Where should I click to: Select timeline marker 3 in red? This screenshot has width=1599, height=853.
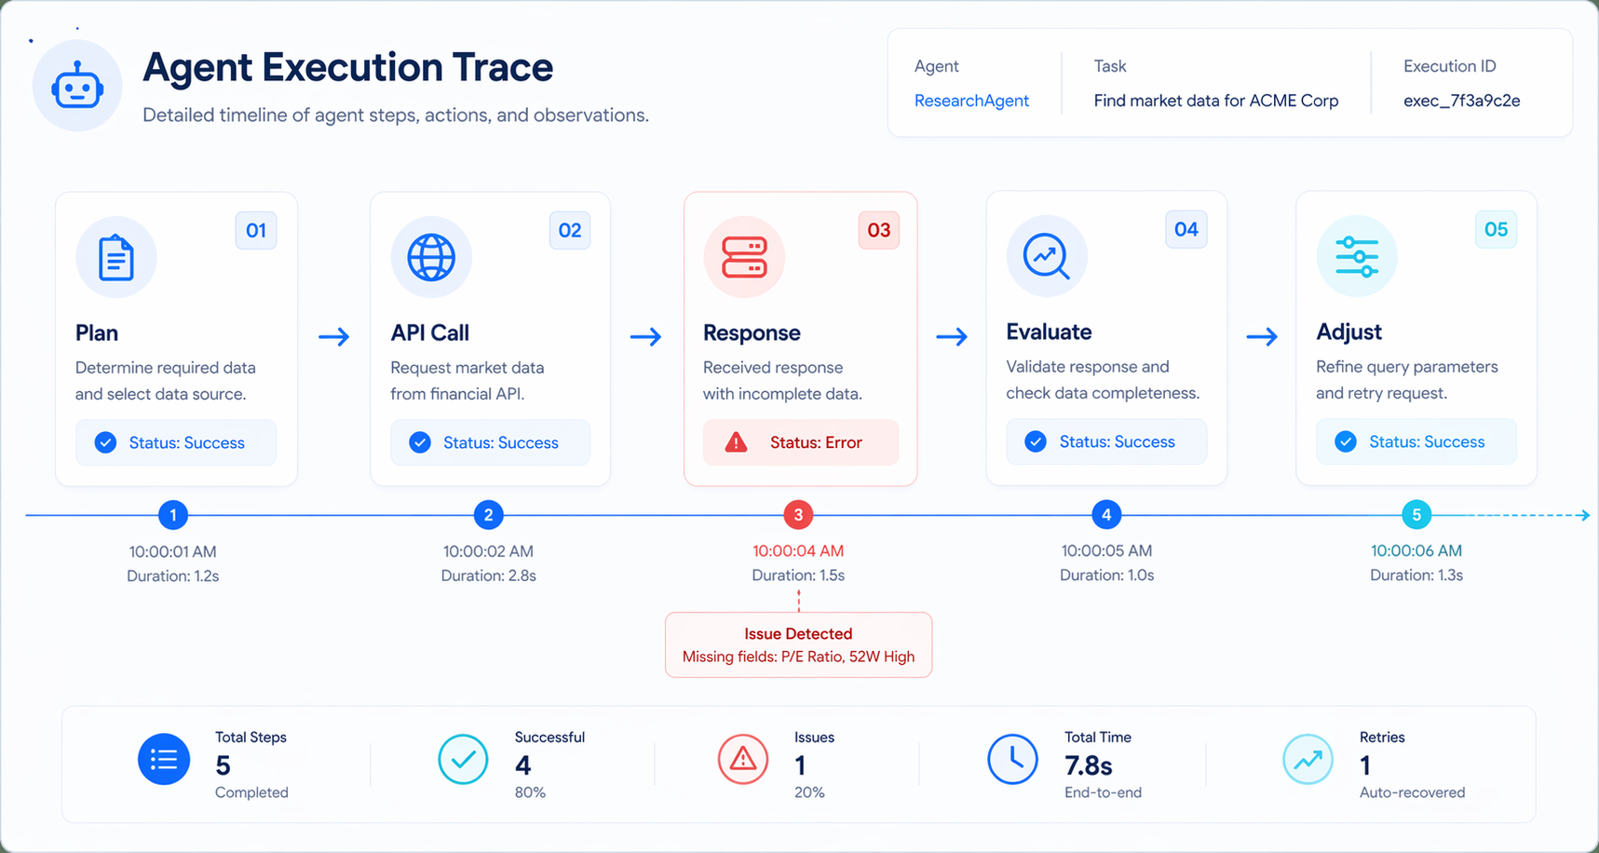point(798,515)
